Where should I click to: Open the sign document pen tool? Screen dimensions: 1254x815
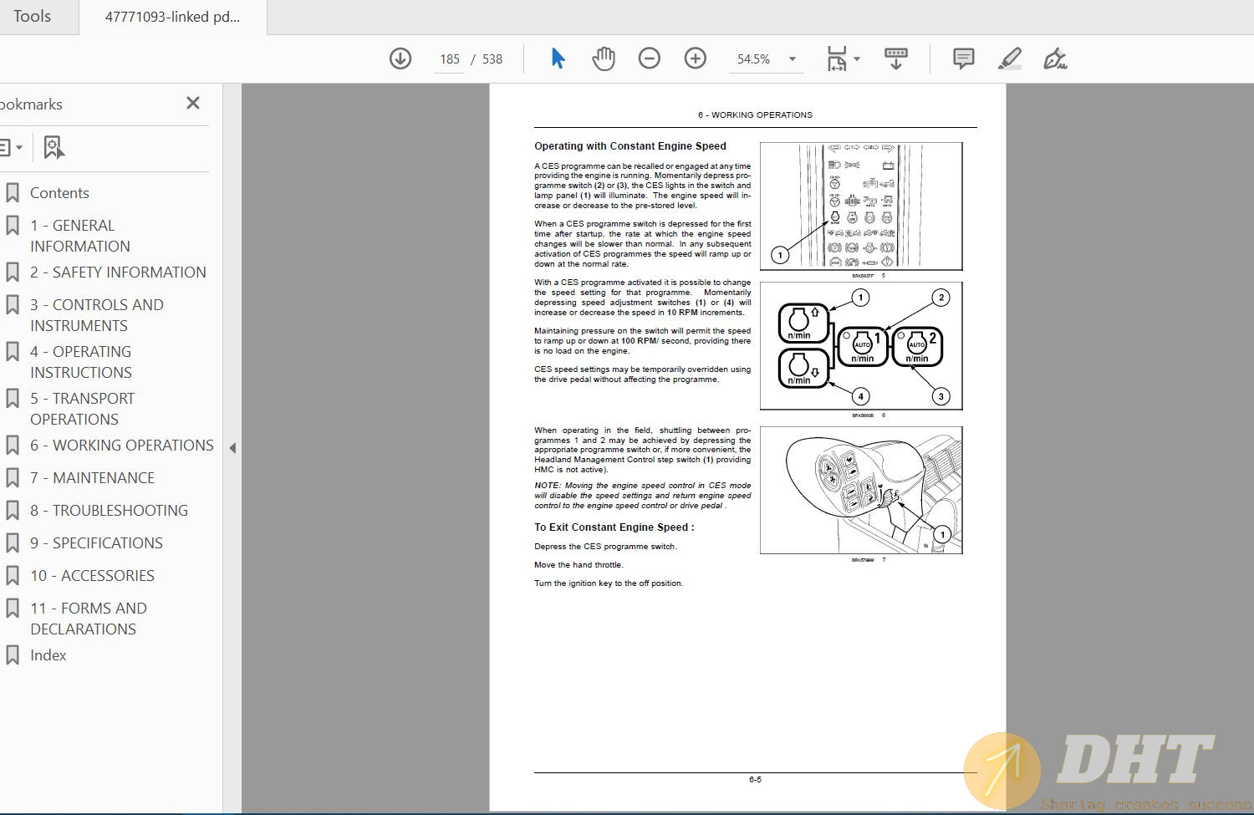[1054, 59]
